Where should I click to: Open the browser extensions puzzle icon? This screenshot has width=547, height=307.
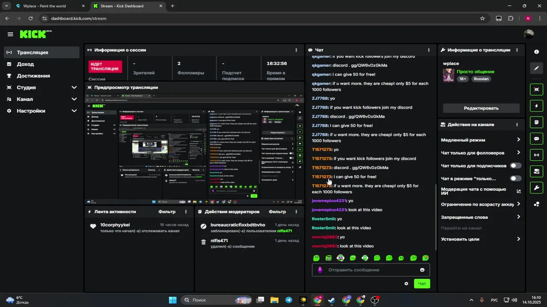pyautogui.click(x=510, y=18)
